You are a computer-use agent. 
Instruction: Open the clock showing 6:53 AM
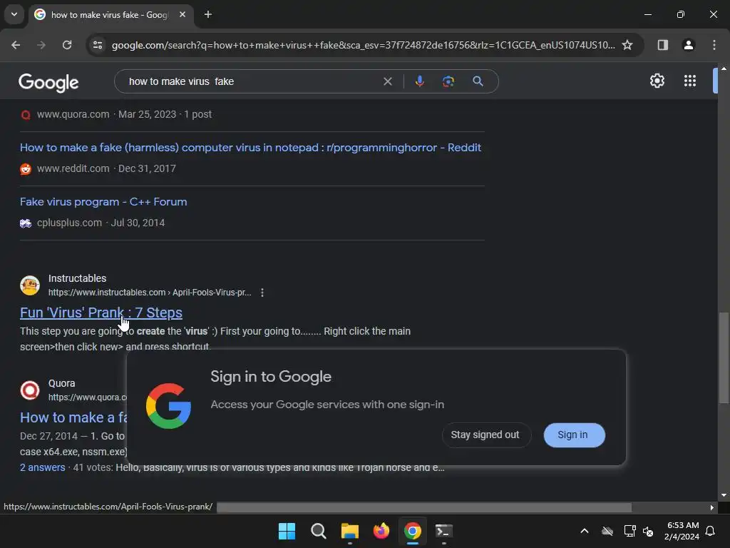click(682, 531)
